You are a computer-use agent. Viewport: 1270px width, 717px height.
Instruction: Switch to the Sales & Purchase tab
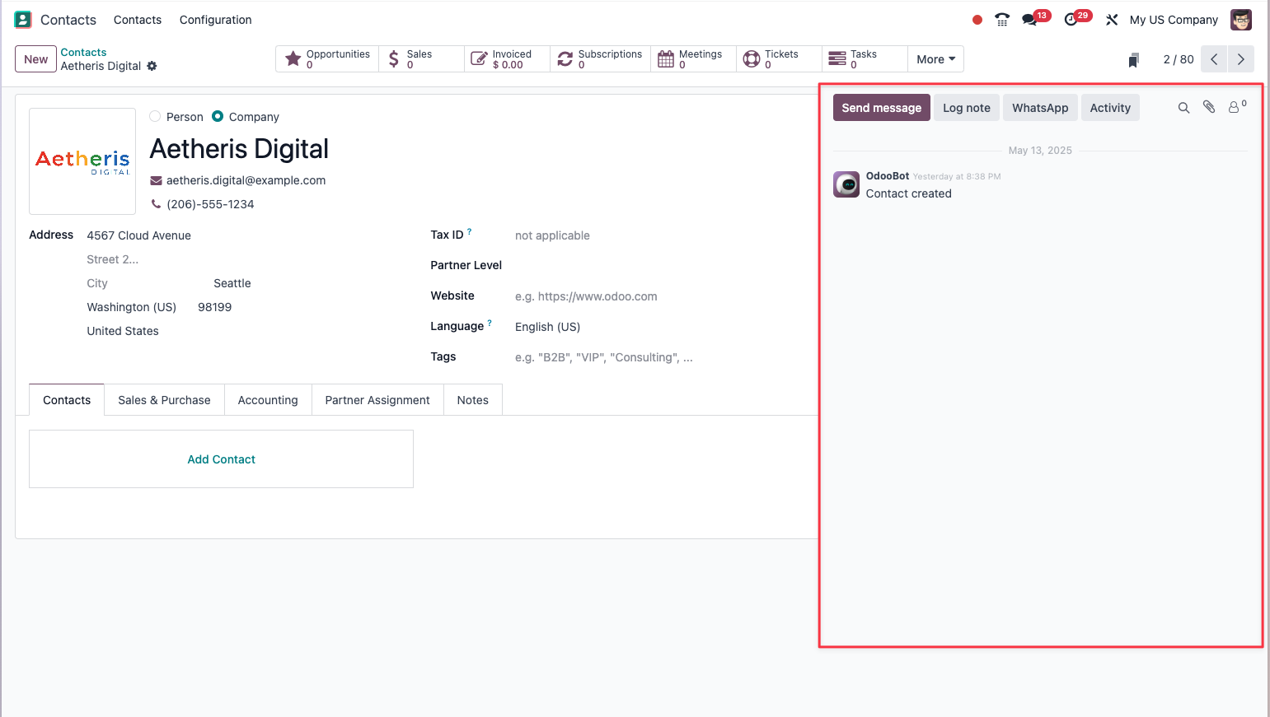pyautogui.click(x=164, y=400)
